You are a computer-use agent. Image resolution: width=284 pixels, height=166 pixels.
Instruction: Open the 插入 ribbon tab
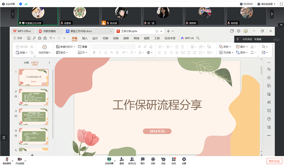[x=85, y=38]
